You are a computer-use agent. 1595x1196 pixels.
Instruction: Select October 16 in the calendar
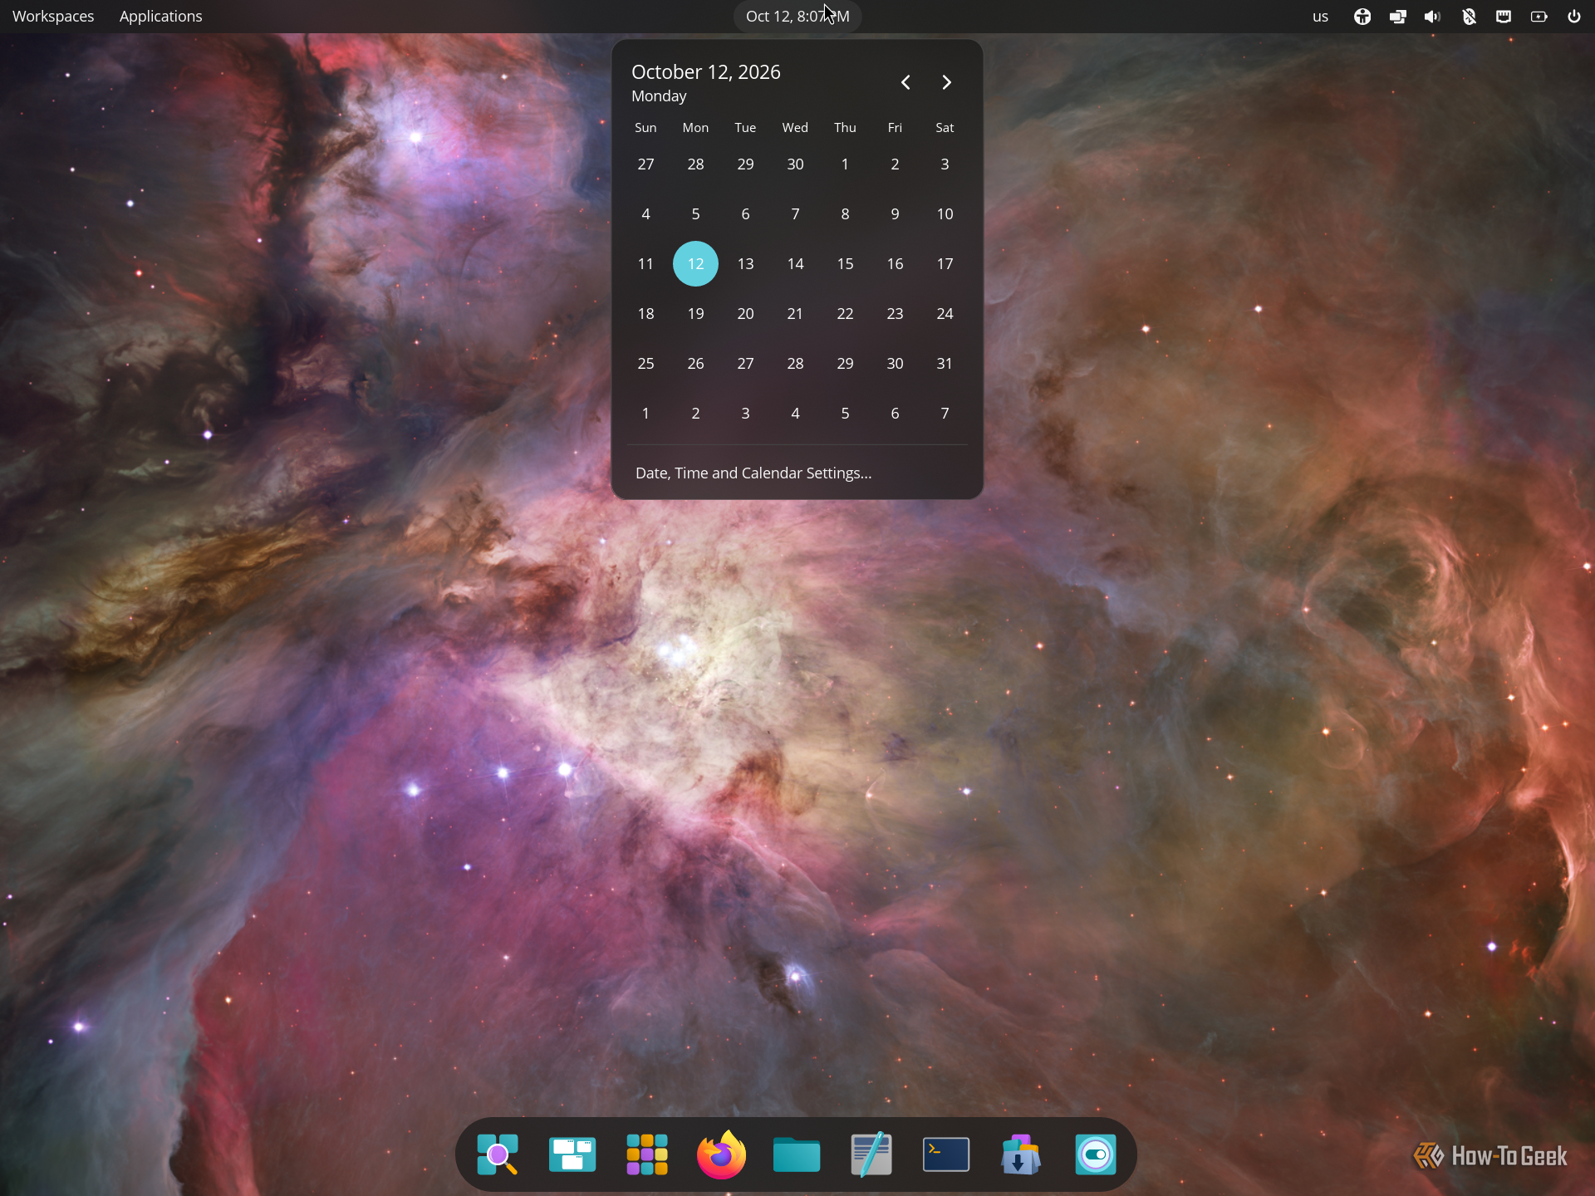895,263
